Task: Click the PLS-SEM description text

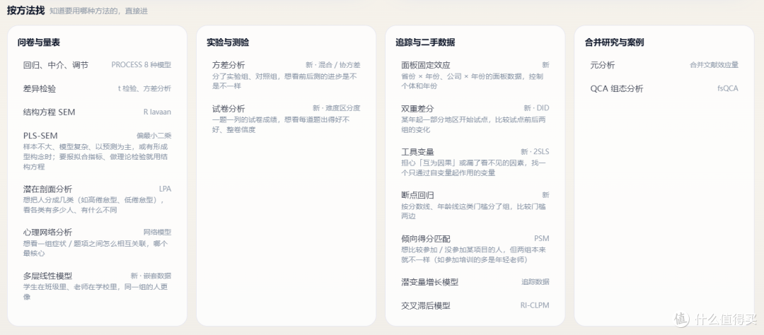Action: tap(96, 157)
